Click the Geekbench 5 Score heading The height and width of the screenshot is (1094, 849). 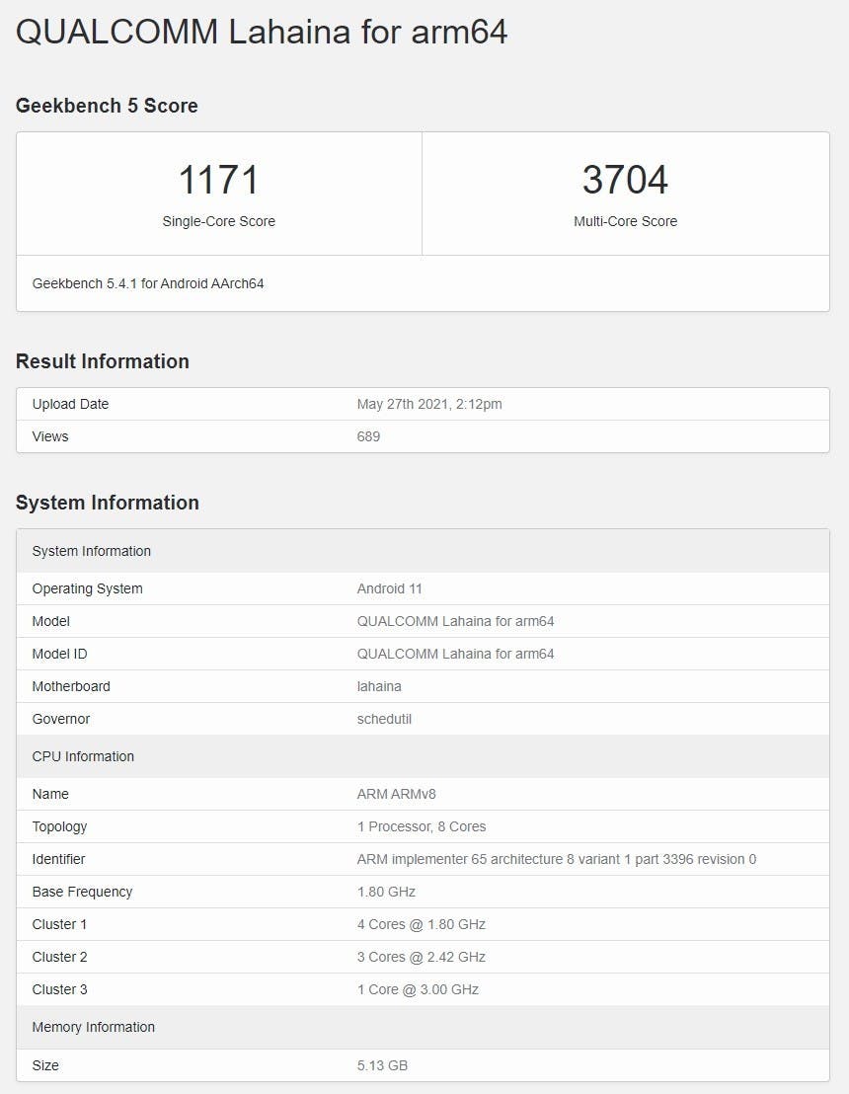coord(107,106)
